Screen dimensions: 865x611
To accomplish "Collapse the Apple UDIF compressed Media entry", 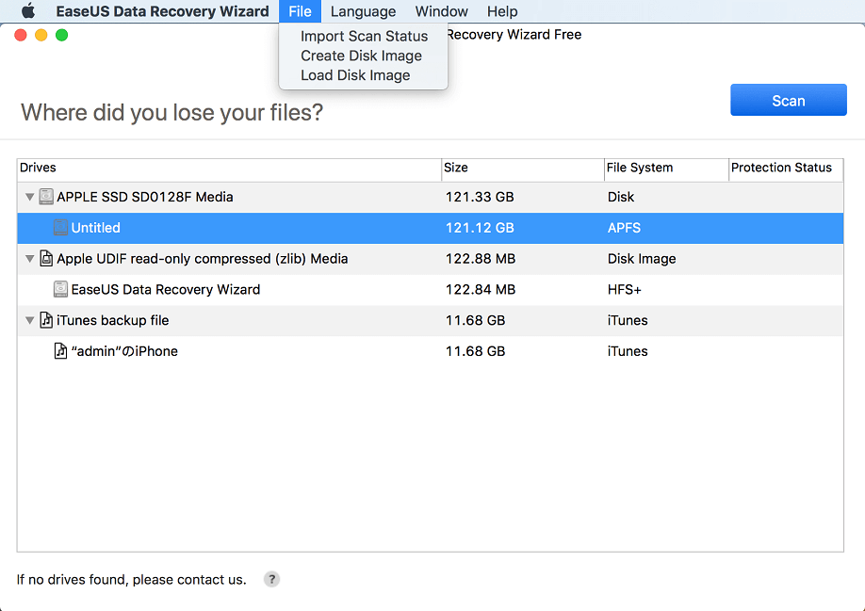I will (28, 258).
